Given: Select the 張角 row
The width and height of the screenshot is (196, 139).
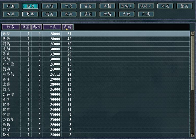Looking at the screenshot, I should click(96, 54).
